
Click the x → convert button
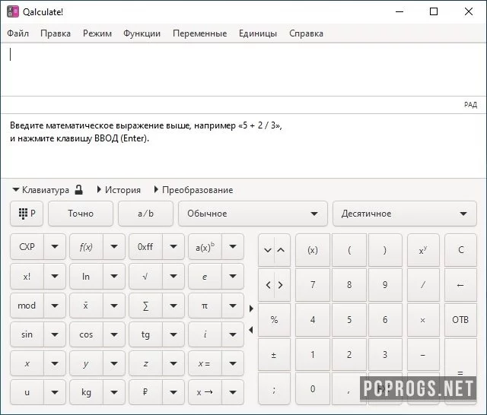[x=205, y=392]
